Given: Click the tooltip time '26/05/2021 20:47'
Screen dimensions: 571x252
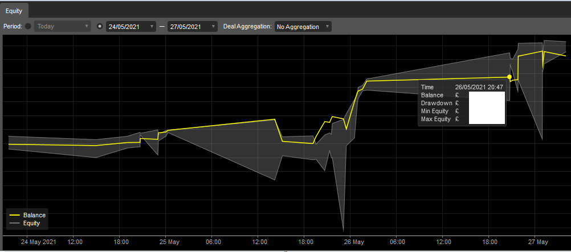Looking at the screenshot, I should [479, 87].
